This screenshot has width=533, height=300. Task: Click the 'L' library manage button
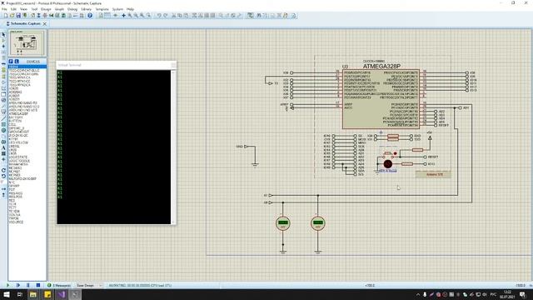[x=17, y=62]
